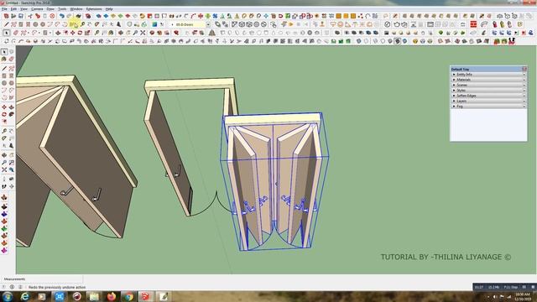This screenshot has height=302, width=537.
Task: Open Internet Explorer from the taskbar
Action: pos(25,296)
